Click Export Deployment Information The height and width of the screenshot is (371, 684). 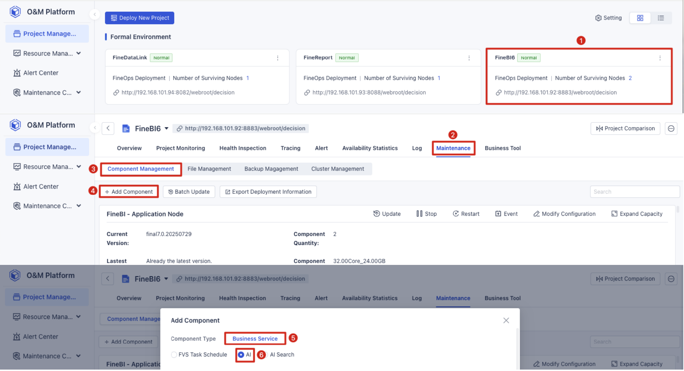268,192
